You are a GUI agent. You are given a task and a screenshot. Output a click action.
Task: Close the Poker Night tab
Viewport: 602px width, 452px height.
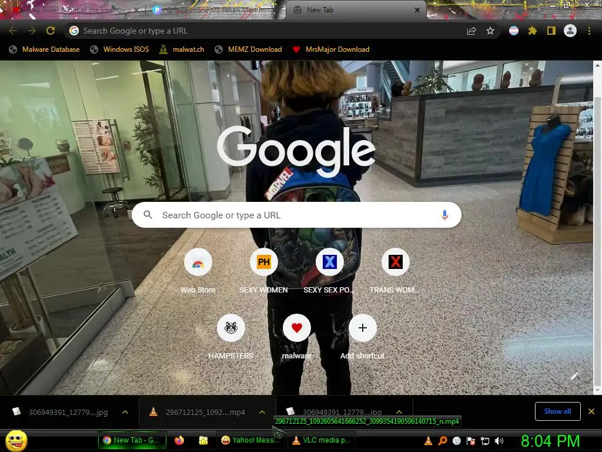click(136, 10)
